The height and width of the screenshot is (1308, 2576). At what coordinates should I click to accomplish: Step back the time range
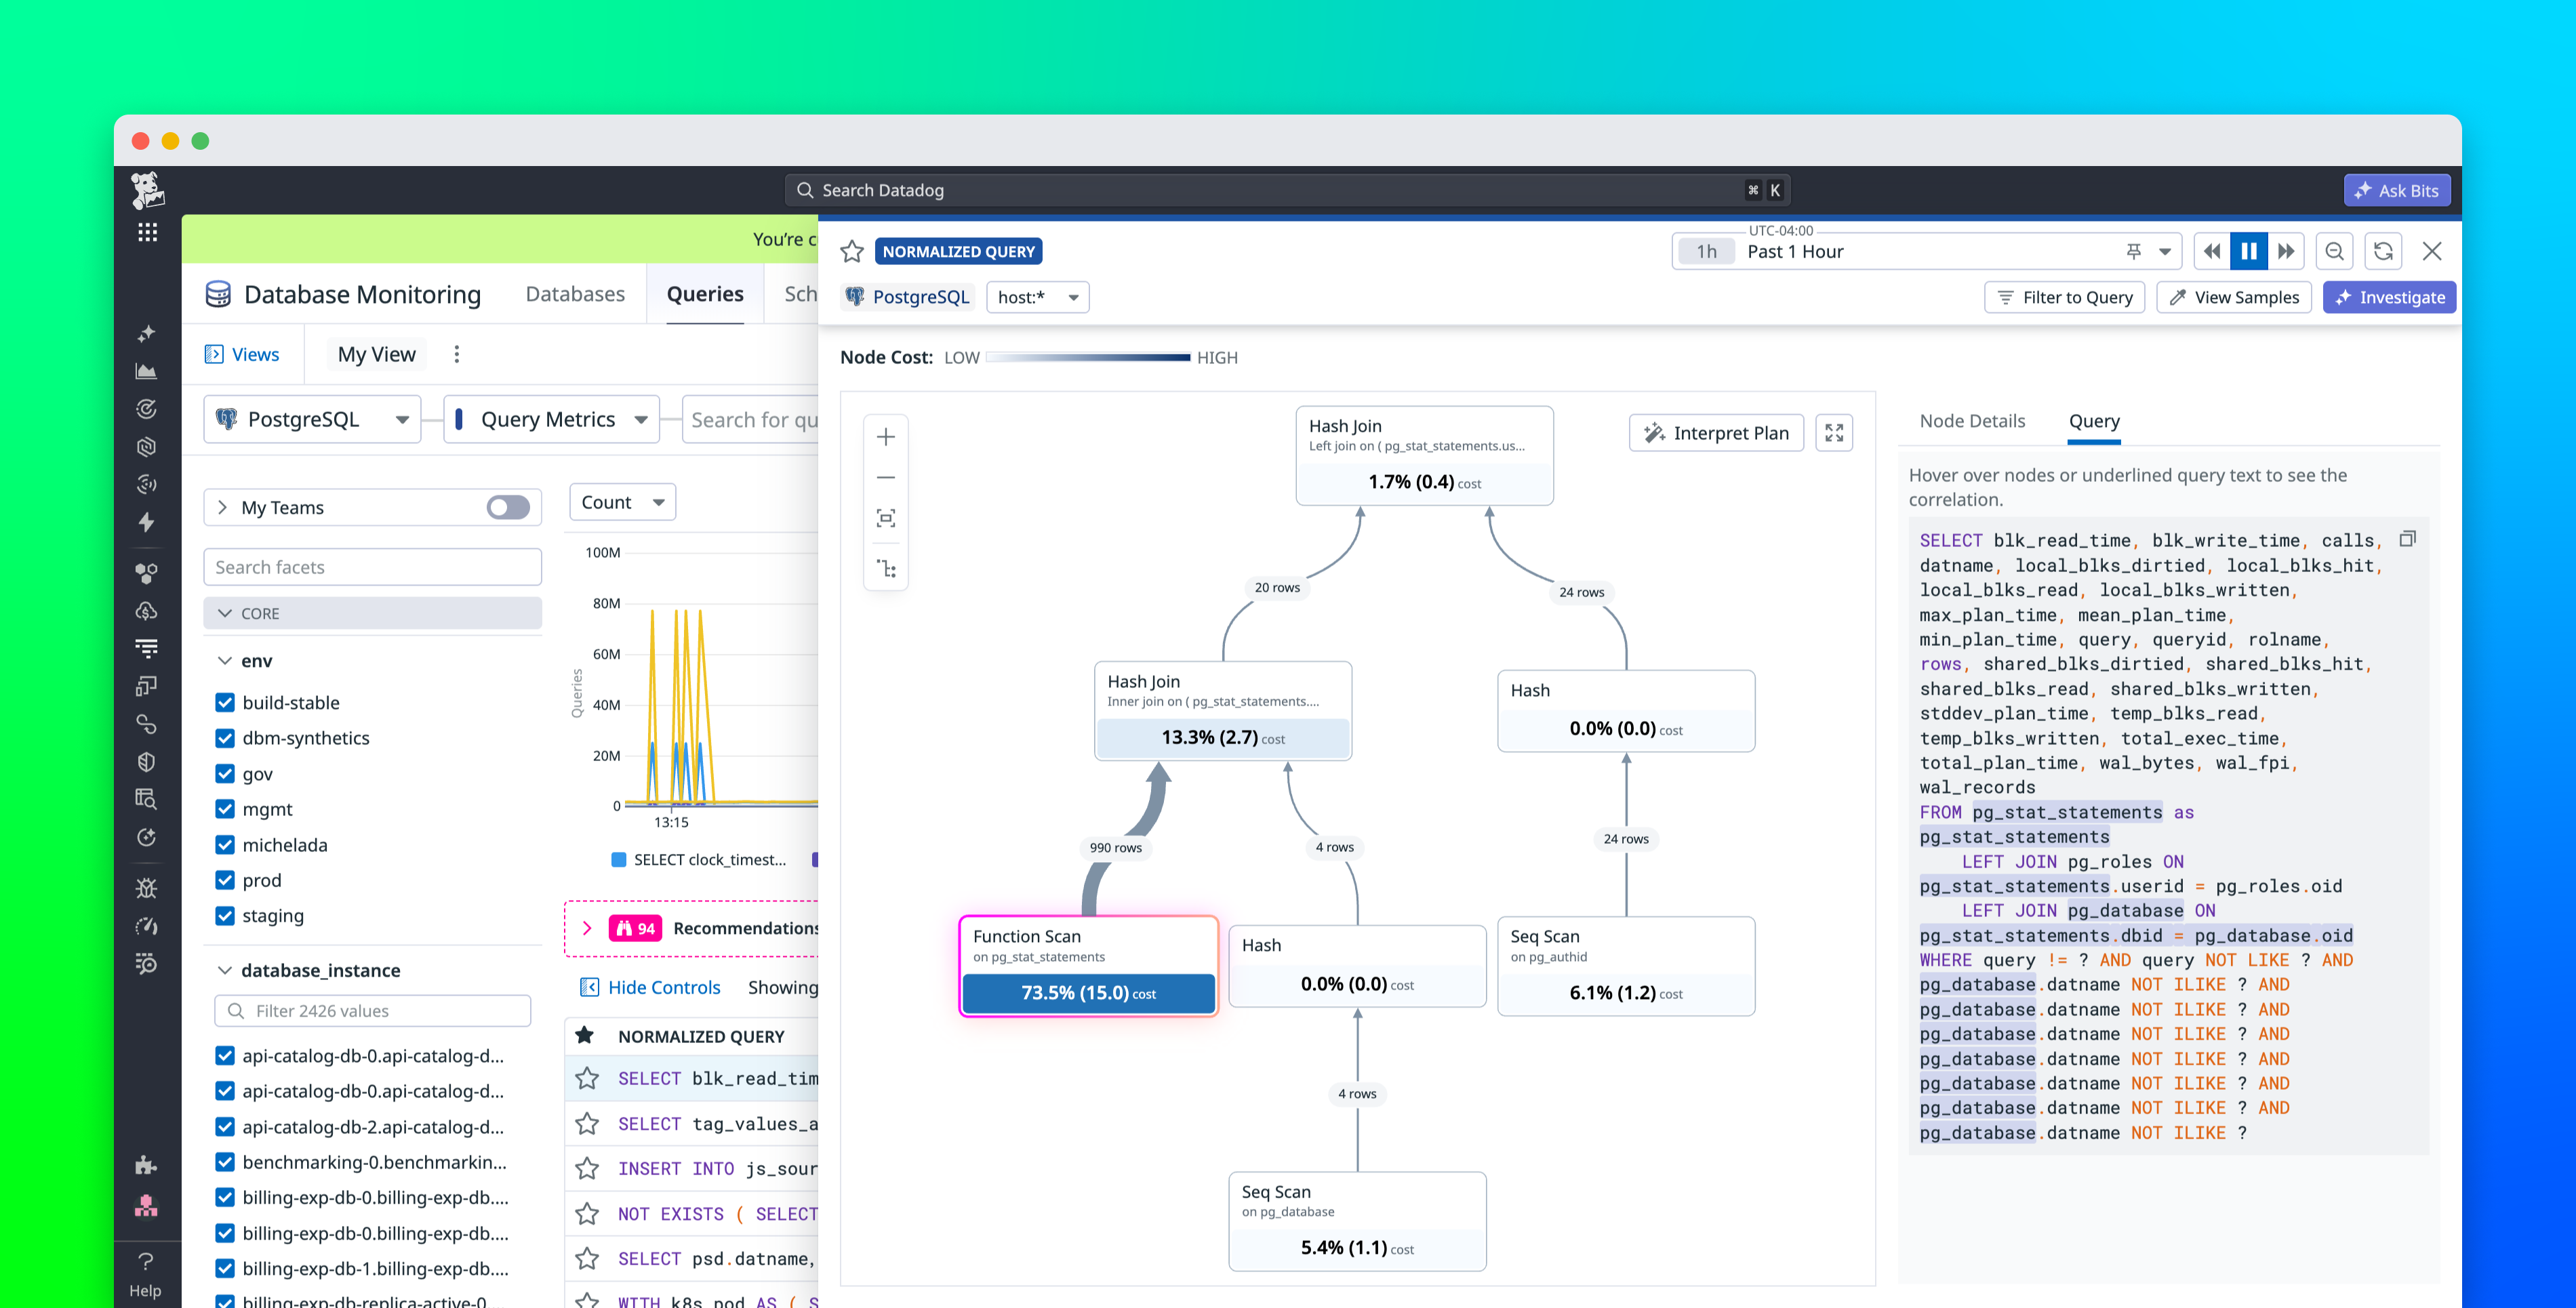coord(2212,251)
